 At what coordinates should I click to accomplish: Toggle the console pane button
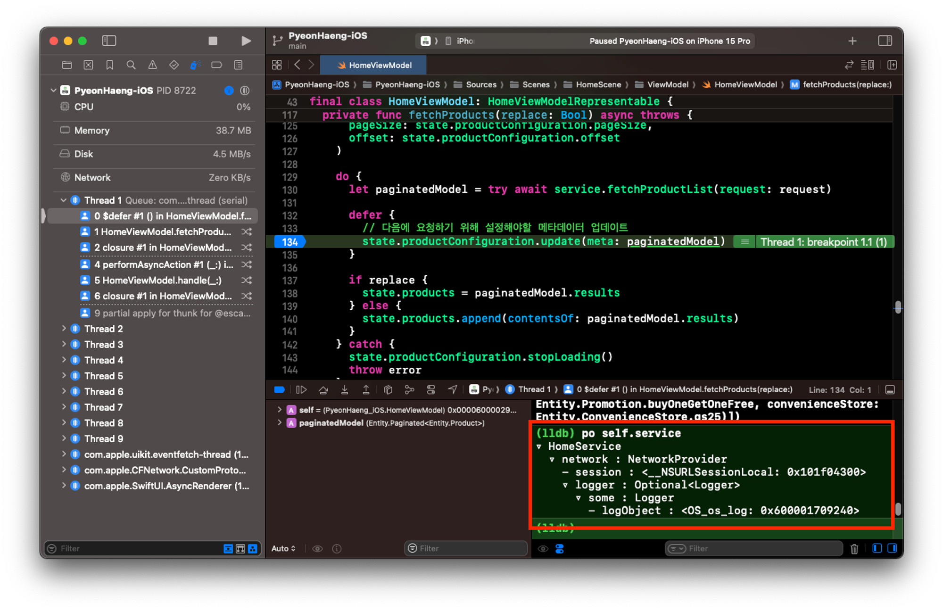coord(893,548)
